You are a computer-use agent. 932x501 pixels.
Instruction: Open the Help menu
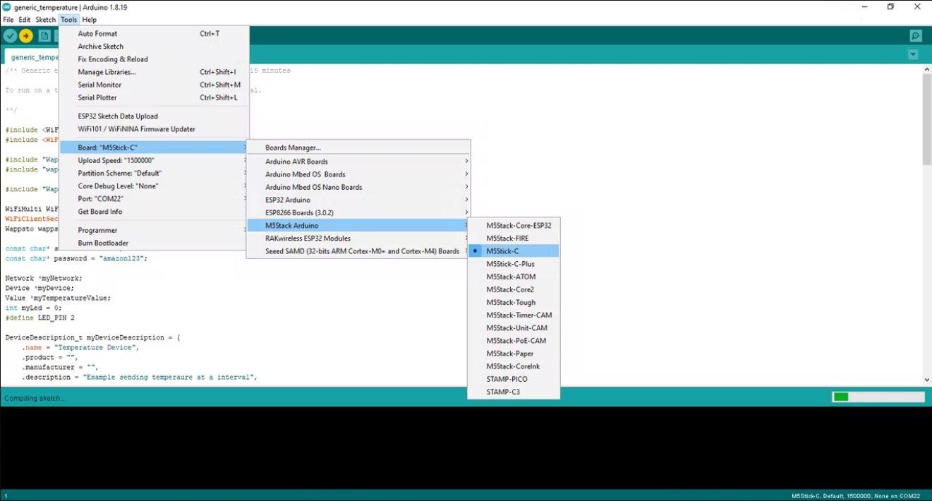(90, 20)
